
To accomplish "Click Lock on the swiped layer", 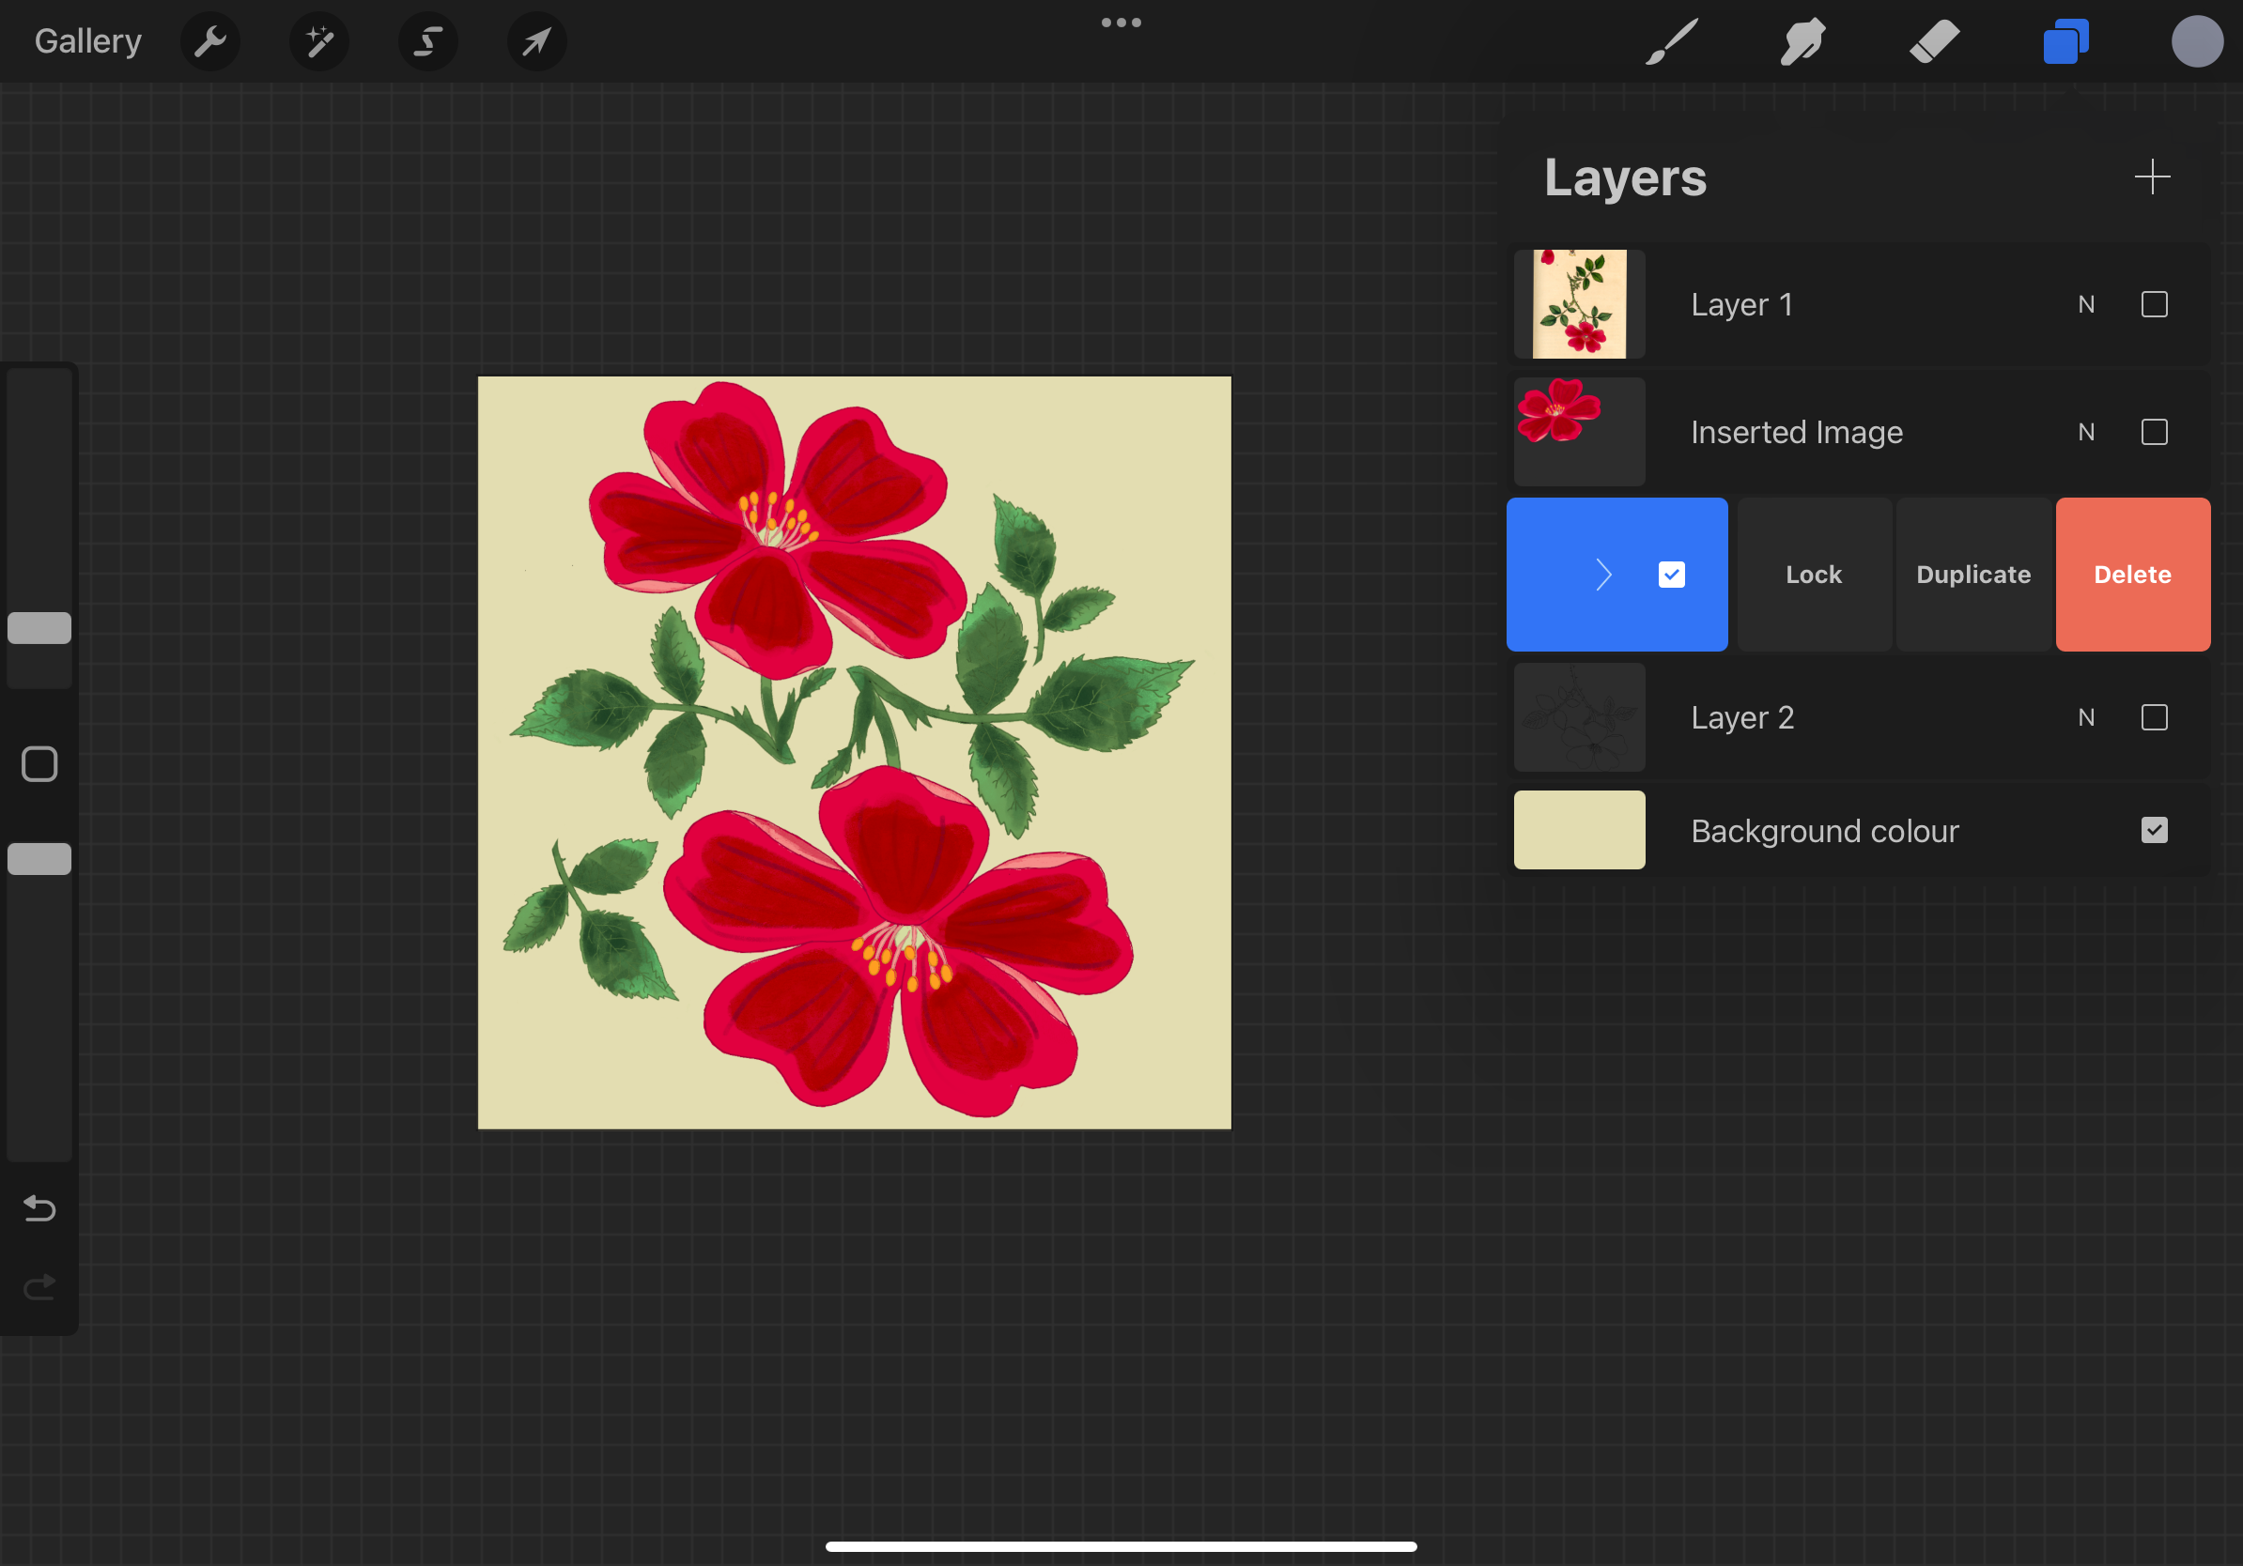I will (1813, 576).
